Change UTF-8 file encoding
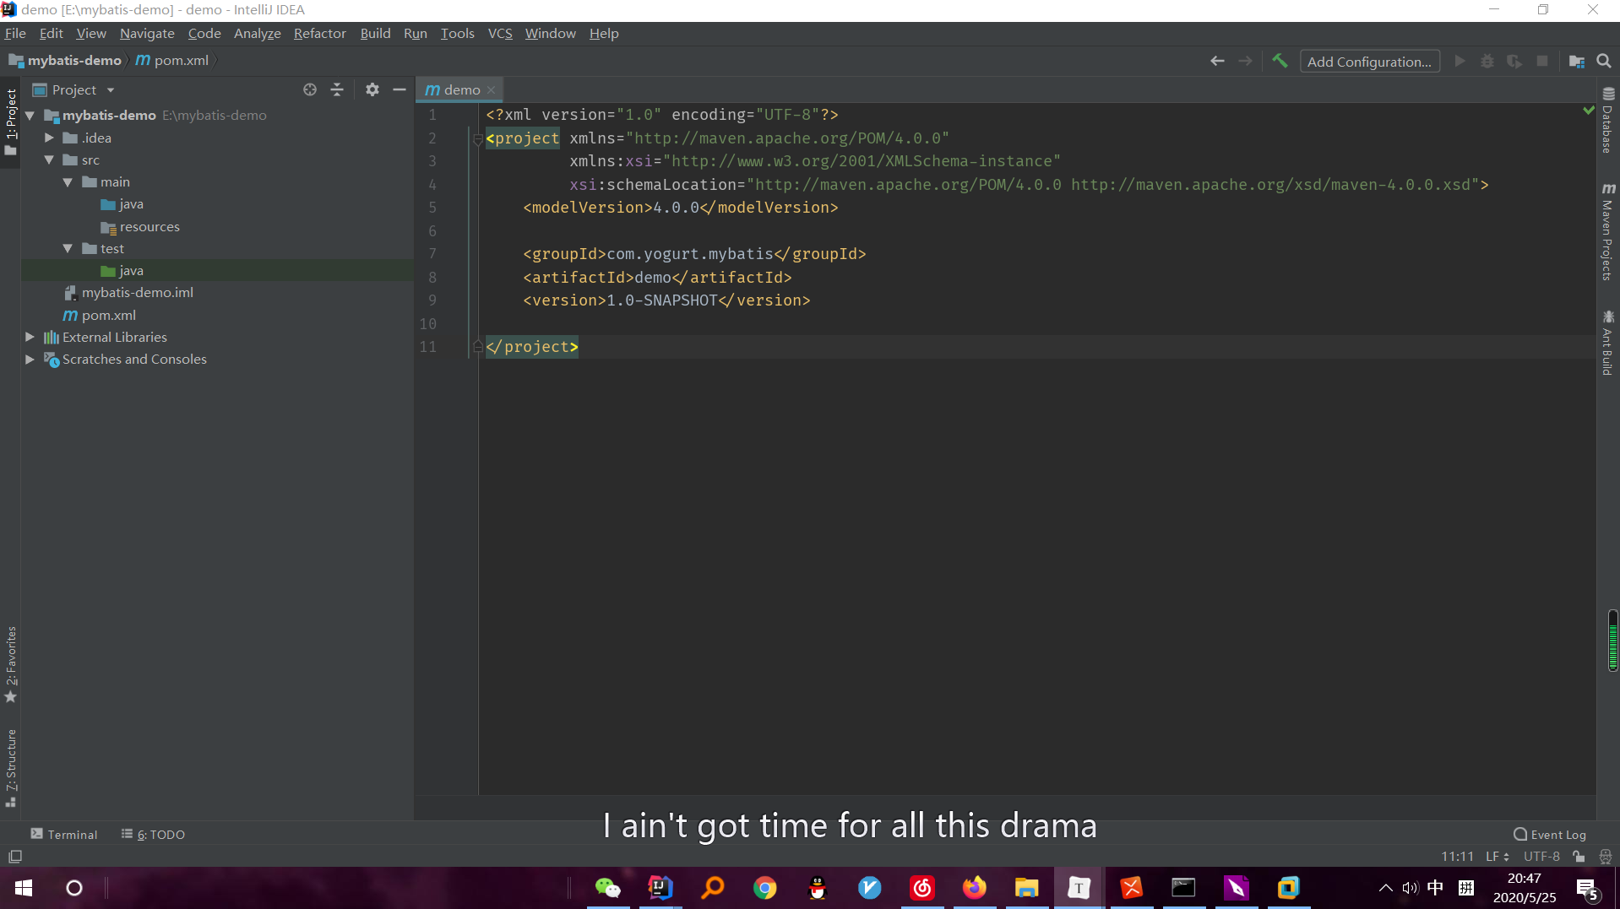The height and width of the screenshot is (909, 1620). [x=1541, y=856]
